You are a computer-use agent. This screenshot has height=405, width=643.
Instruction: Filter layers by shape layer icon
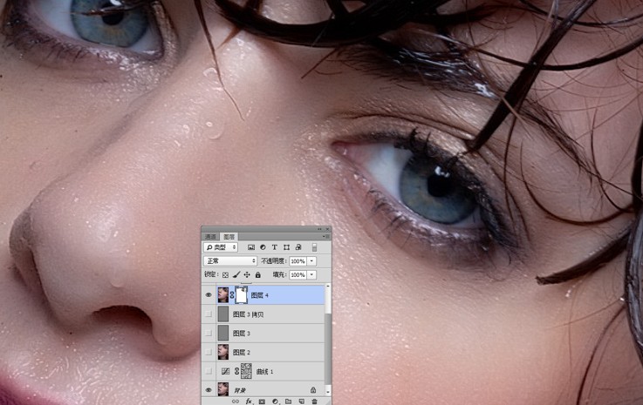coord(286,247)
